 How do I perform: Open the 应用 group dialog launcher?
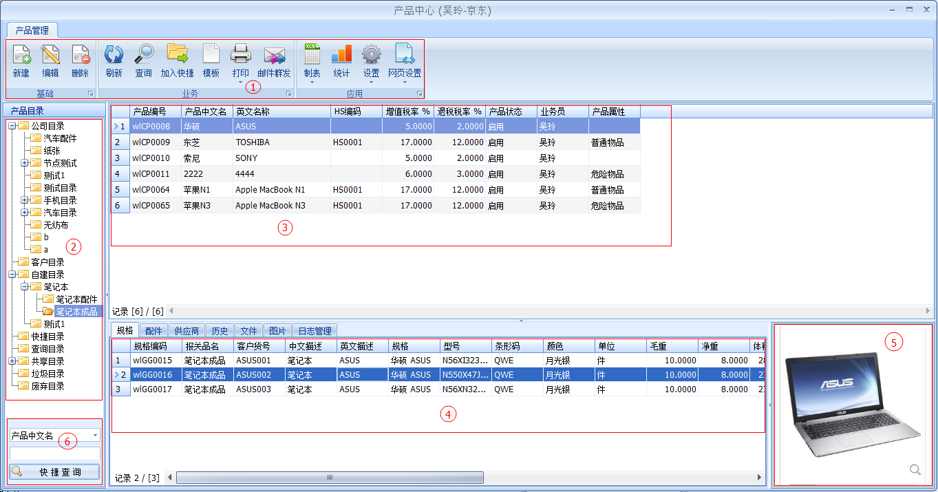tap(419, 94)
